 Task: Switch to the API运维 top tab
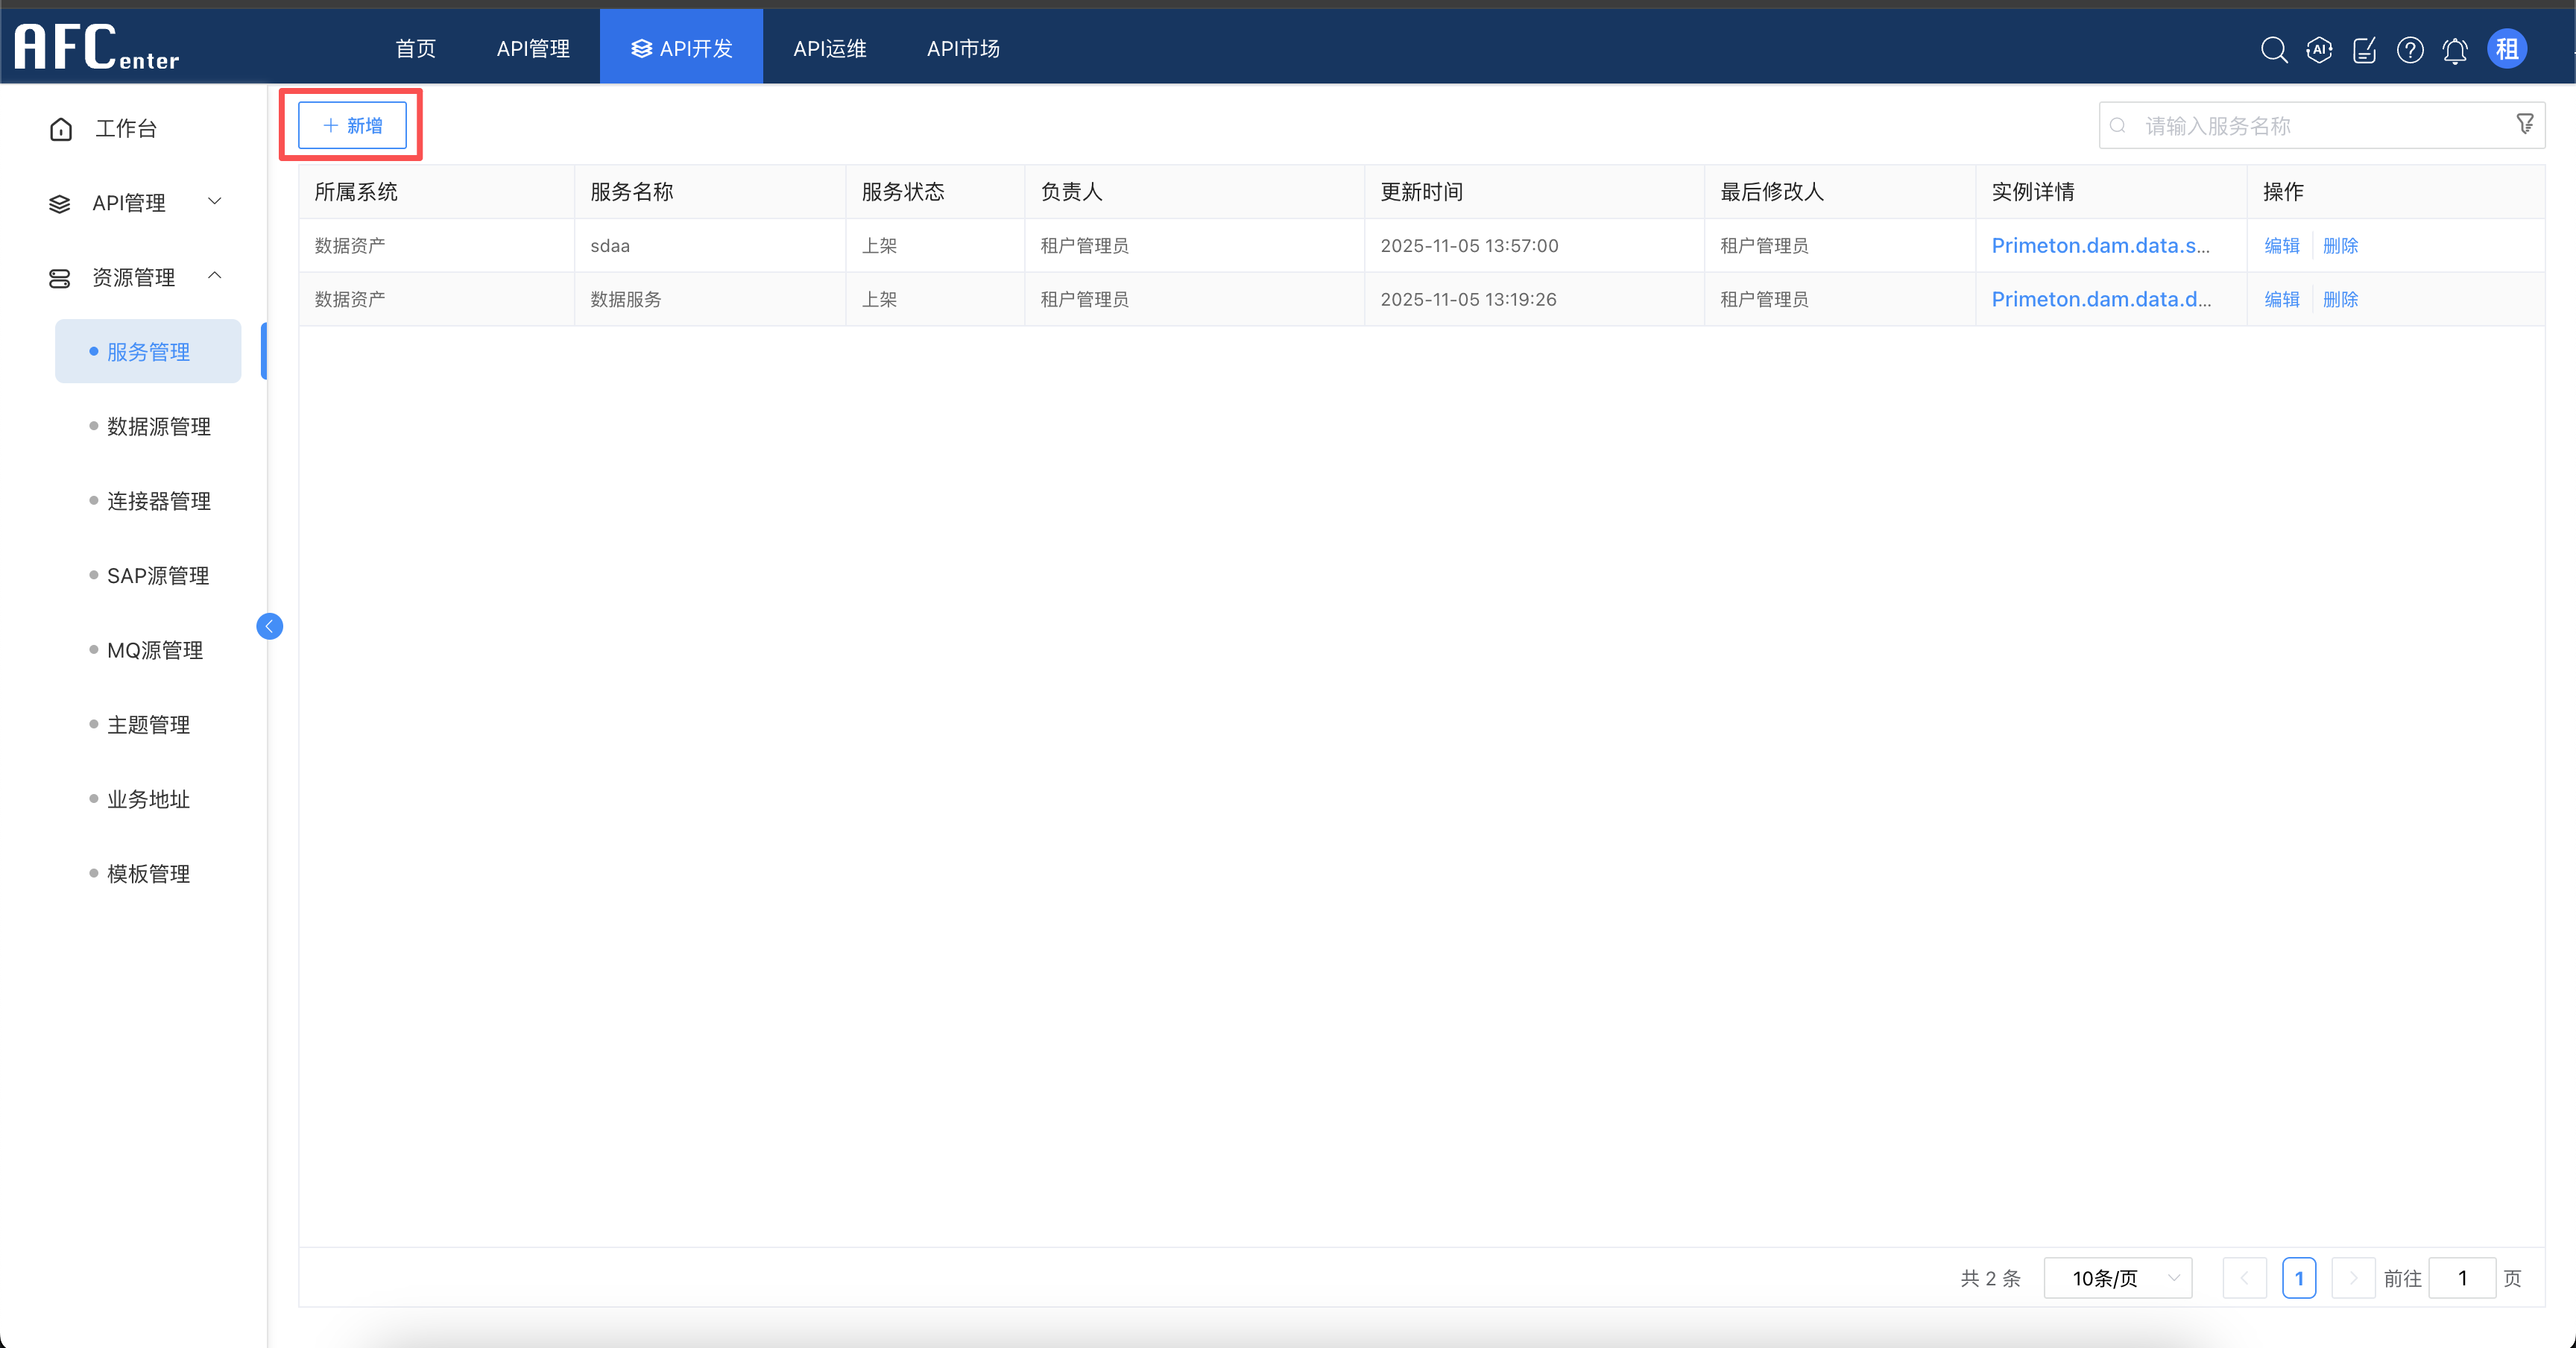(x=829, y=48)
